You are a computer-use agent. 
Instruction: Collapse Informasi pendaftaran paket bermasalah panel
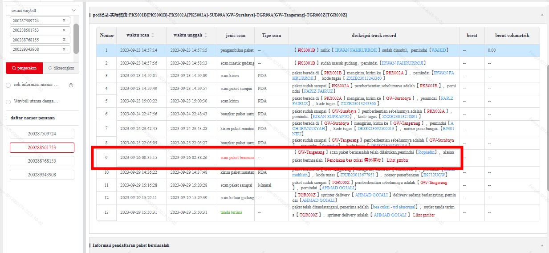click(x=542, y=245)
